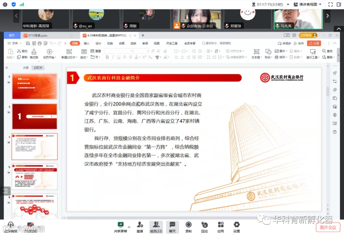
Task: Open the shape Fill color option
Action: (x=296, y=51)
